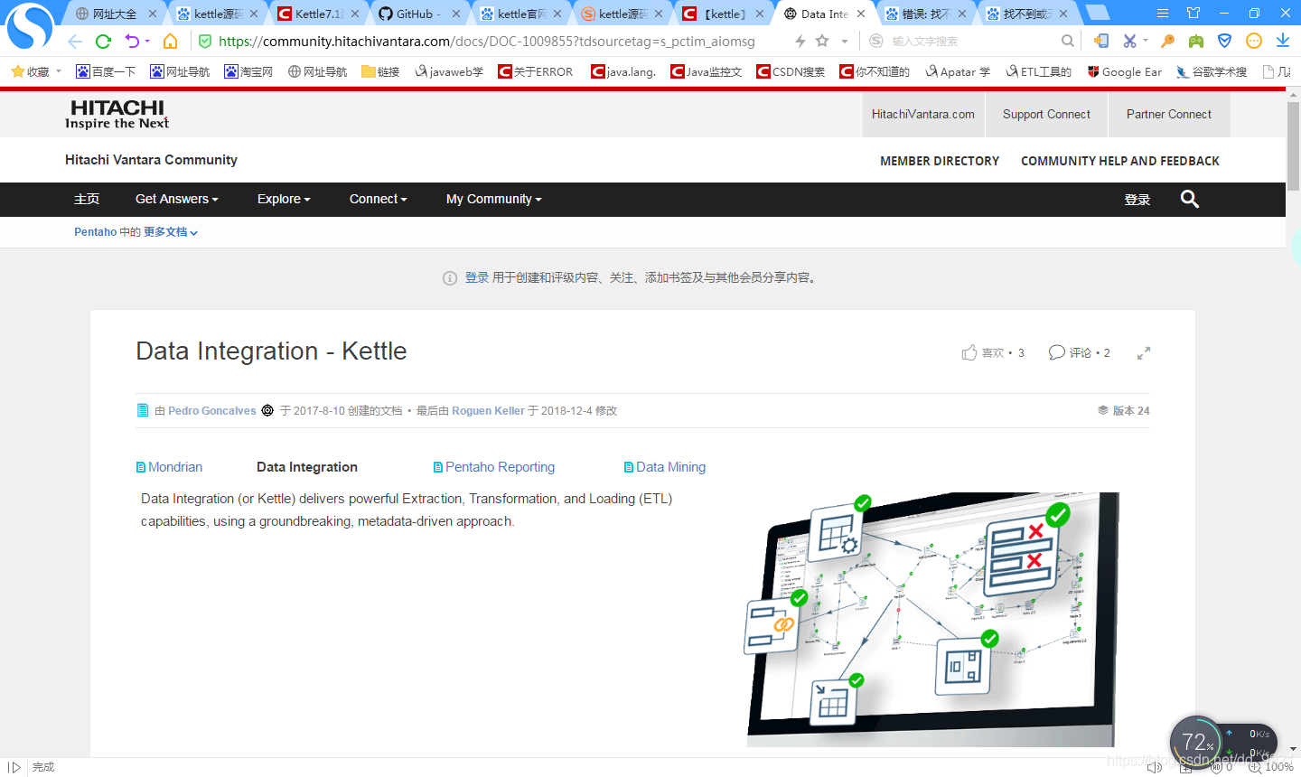Screen dimensions: 1301x777
Task: Click the HitachiVantara.com button
Action: pyautogui.click(x=923, y=115)
